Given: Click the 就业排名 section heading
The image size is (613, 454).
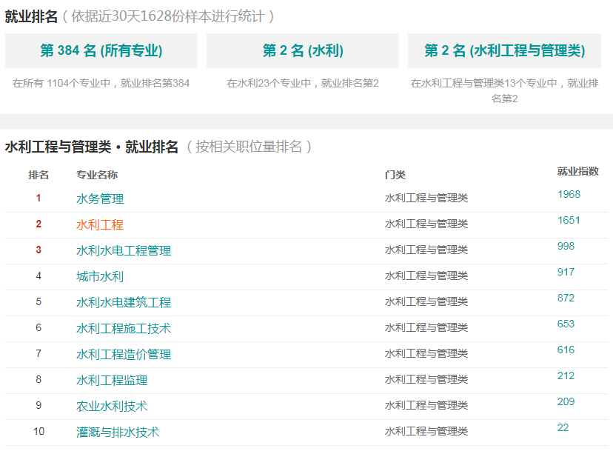Looking at the screenshot, I should tap(31, 16).
